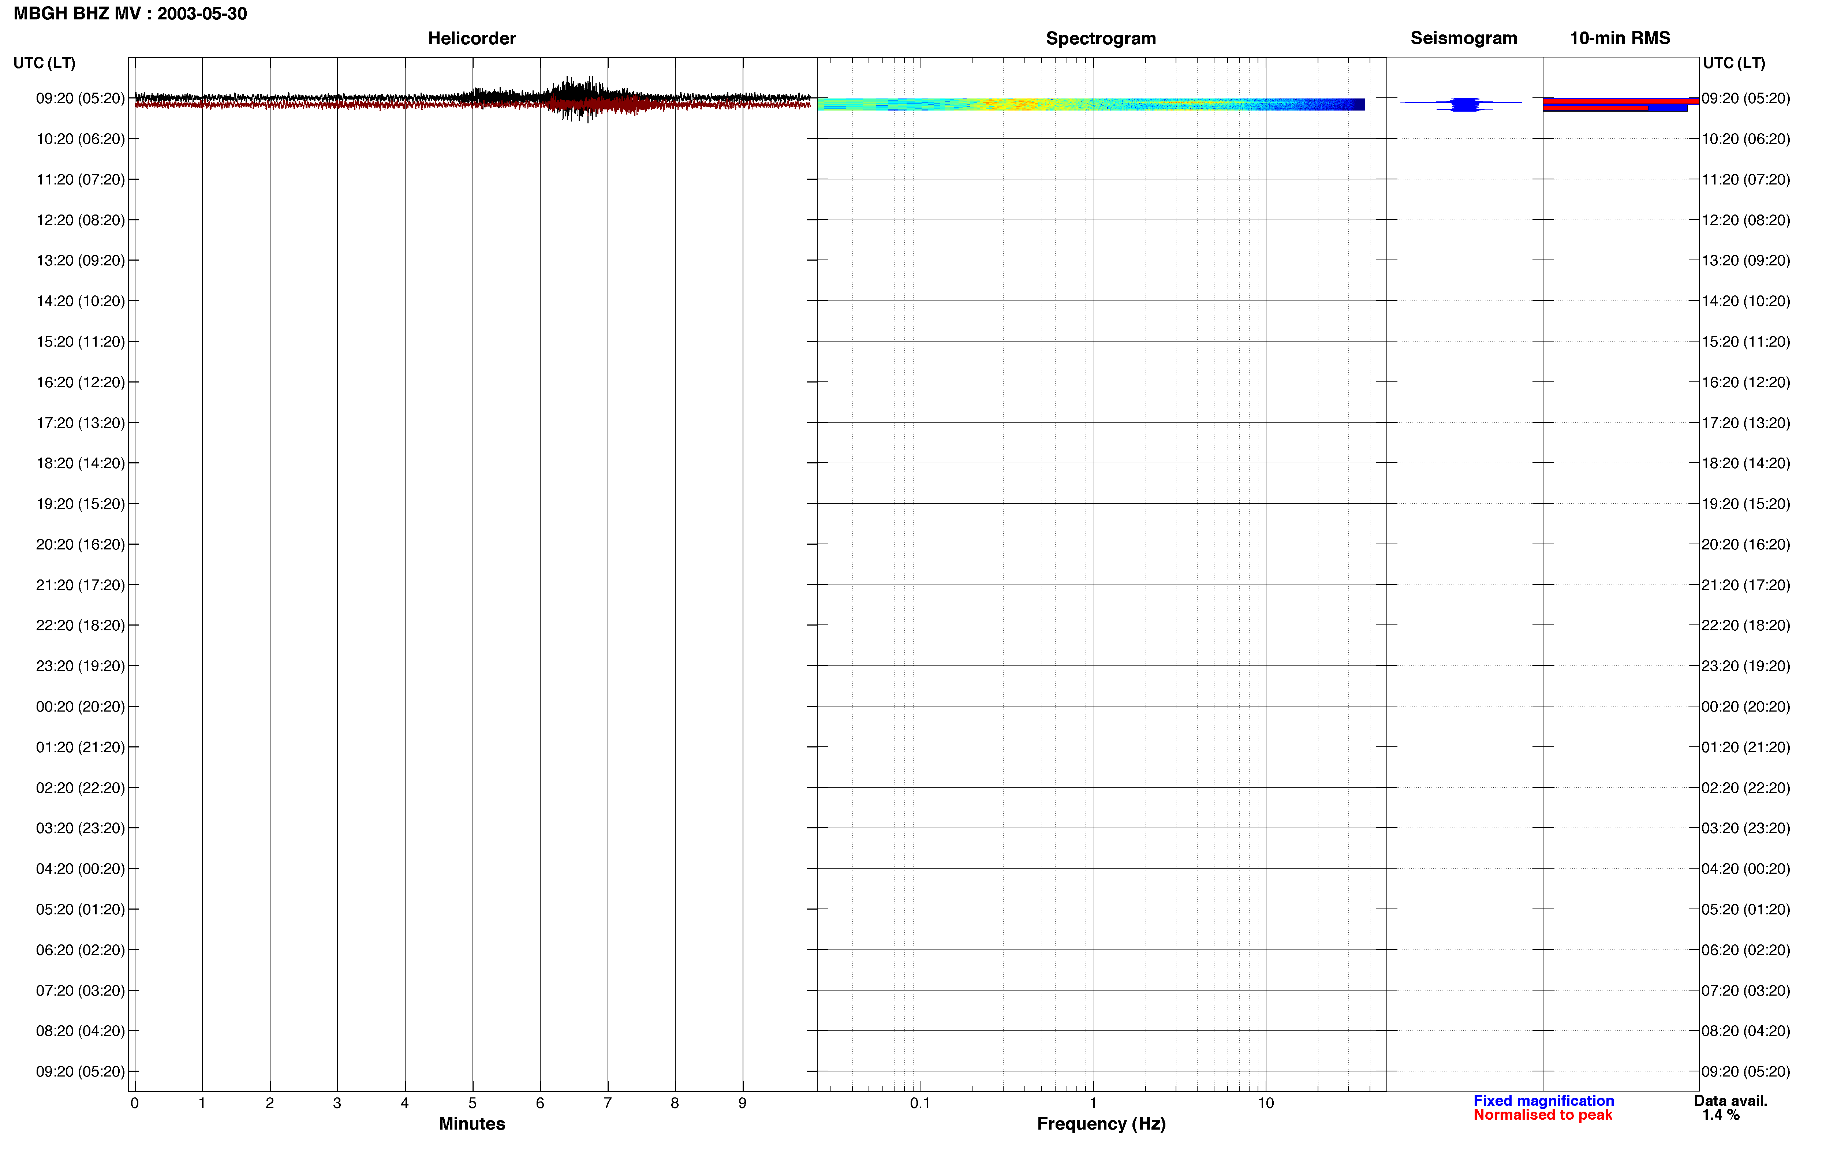Click the blue segment of the RMS bar
The height and width of the screenshot is (1149, 1837).
[x=1668, y=108]
